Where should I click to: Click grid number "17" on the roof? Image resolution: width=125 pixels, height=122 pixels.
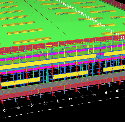click(x=84, y=15)
